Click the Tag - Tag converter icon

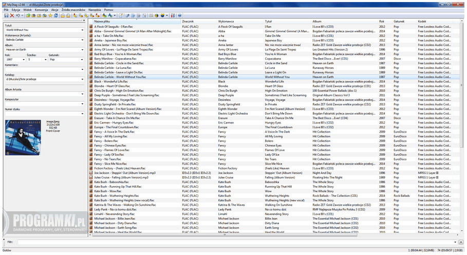pos(98,15)
